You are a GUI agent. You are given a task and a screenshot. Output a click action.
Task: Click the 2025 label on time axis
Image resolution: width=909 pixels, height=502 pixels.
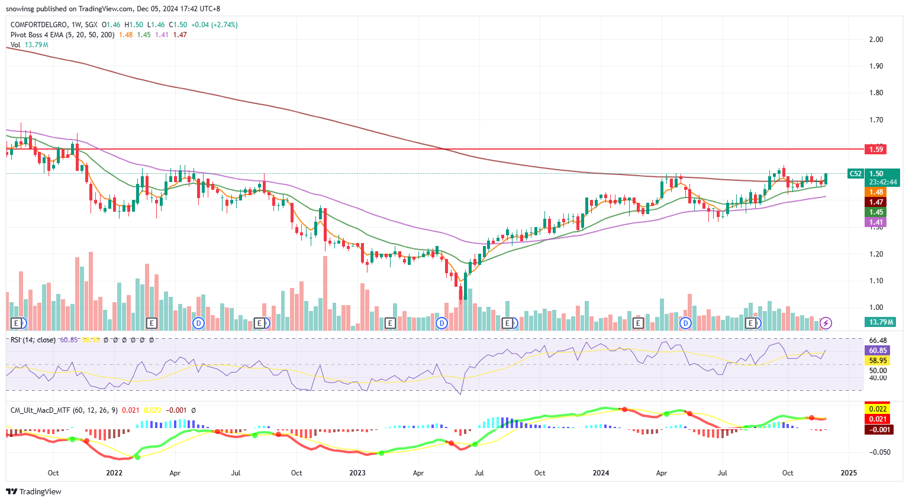point(849,473)
